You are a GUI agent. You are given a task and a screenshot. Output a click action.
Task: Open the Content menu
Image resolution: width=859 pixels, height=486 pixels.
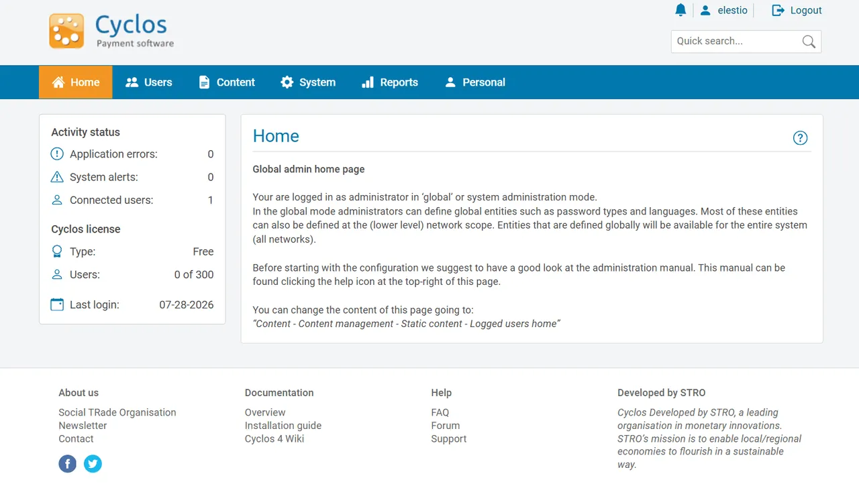click(227, 82)
